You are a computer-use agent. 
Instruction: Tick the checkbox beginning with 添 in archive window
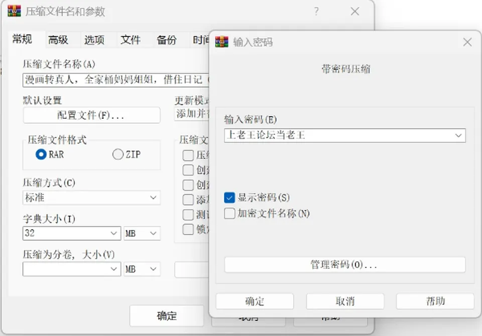coord(188,200)
